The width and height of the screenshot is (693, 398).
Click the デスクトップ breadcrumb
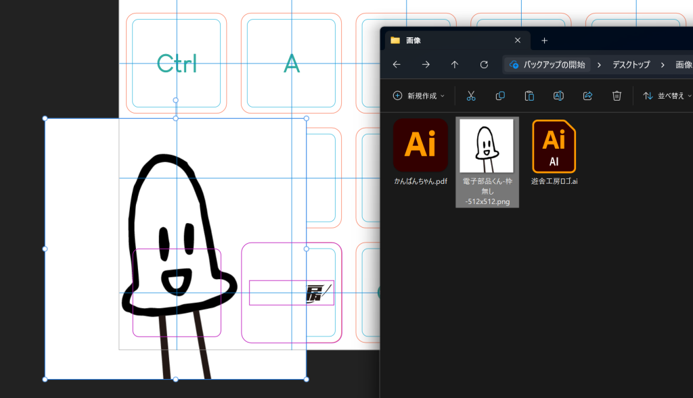[631, 65]
